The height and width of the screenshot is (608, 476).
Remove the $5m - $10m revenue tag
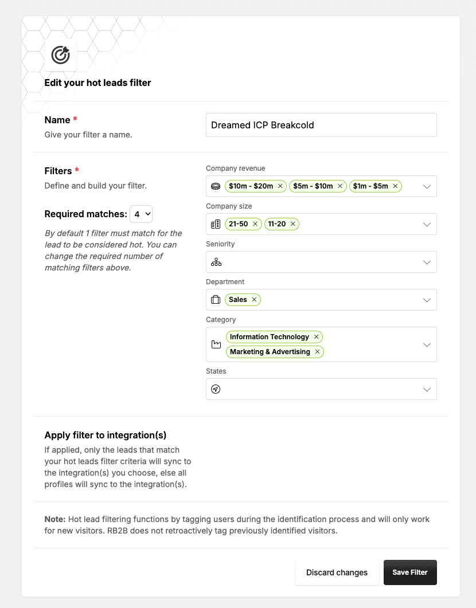340,186
